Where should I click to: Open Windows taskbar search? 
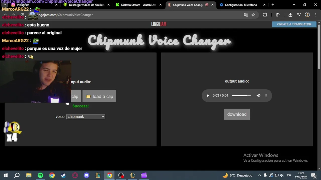(17, 175)
